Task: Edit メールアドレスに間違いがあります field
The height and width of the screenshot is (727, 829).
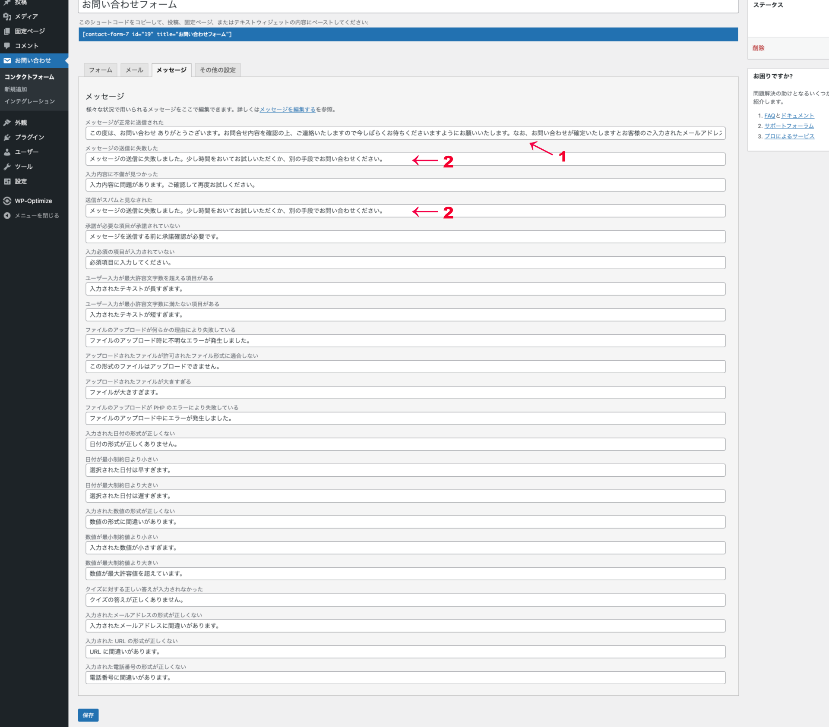Action: pyautogui.click(x=405, y=626)
